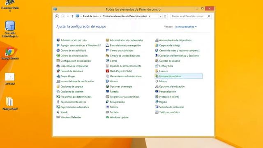The width and height of the screenshot is (263, 148).
Task: Click the Protección infantil icon
Action: [157, 97]
